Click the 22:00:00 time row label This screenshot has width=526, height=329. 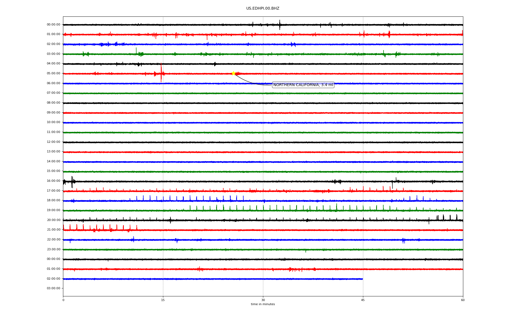click(x=53, y=240)
